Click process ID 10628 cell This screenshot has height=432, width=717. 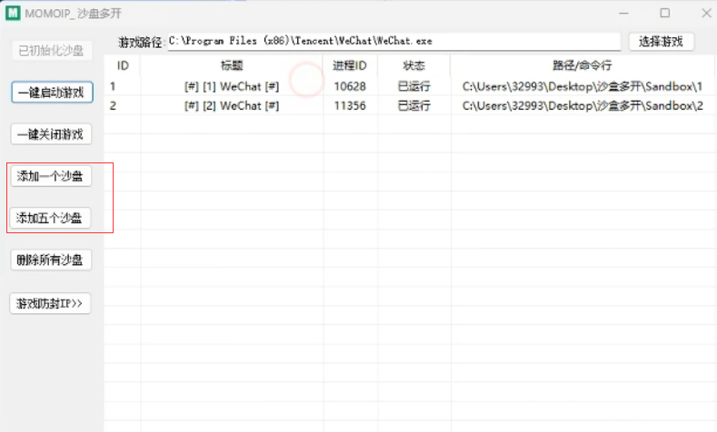pos(350,86)
